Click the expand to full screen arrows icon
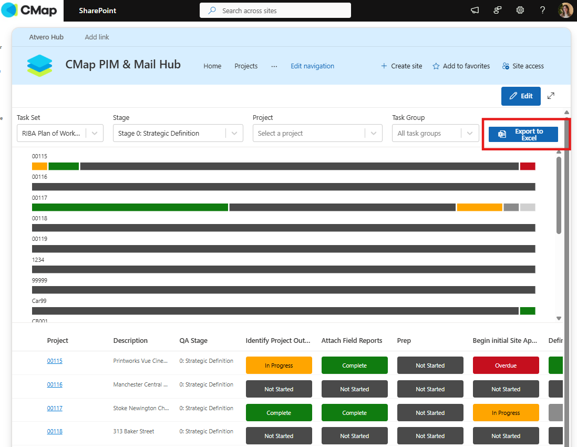This screenshot has height=447, width=577. point(551,96)
